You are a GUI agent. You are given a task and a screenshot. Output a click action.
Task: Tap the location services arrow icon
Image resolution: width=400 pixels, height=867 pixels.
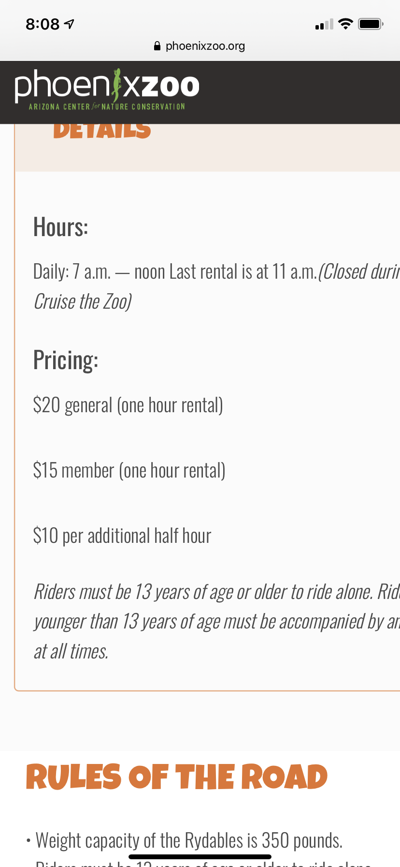pos(70,24)
